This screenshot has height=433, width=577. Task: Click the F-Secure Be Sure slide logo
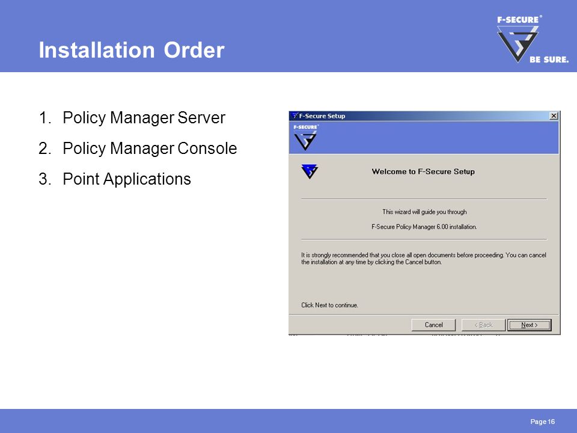[532, 39]
